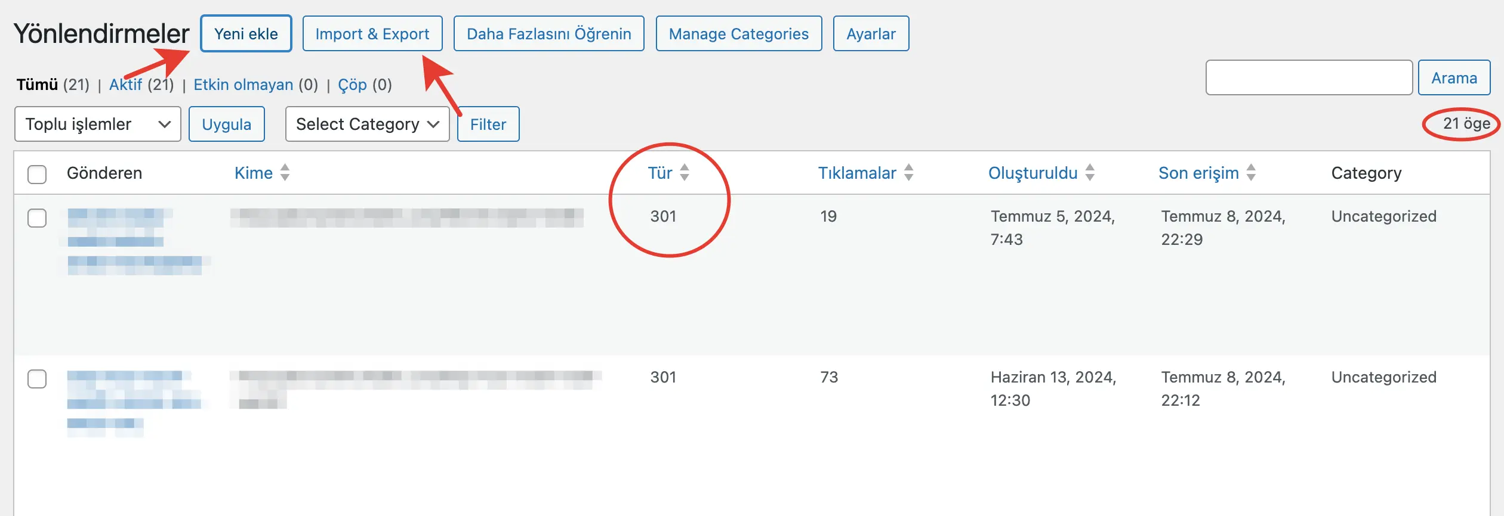Sort by Oluşturuldu column

1033,173
